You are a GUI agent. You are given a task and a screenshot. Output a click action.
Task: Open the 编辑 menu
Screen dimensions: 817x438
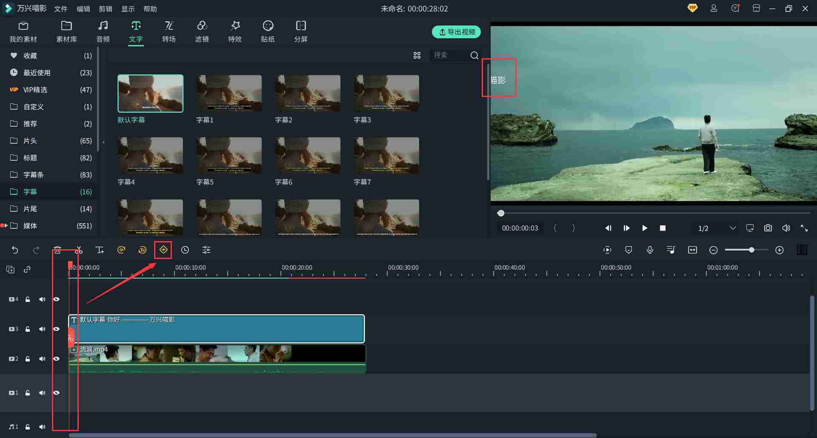click(x=83, y=9)
